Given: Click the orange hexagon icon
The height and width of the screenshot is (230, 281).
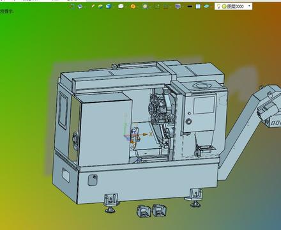Looking at the screenshot, I should coord(133,6).
